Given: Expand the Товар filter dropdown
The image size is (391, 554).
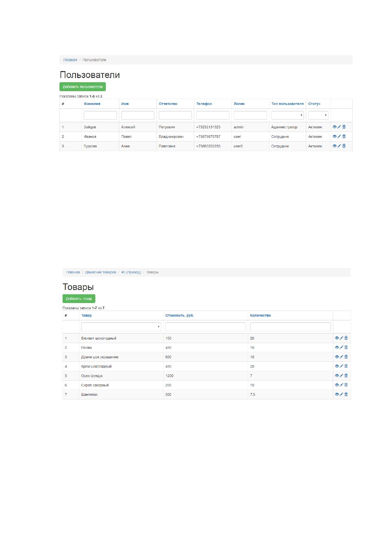Looking at the screenshot, I should pyautogui.click(x=121, y=327).
